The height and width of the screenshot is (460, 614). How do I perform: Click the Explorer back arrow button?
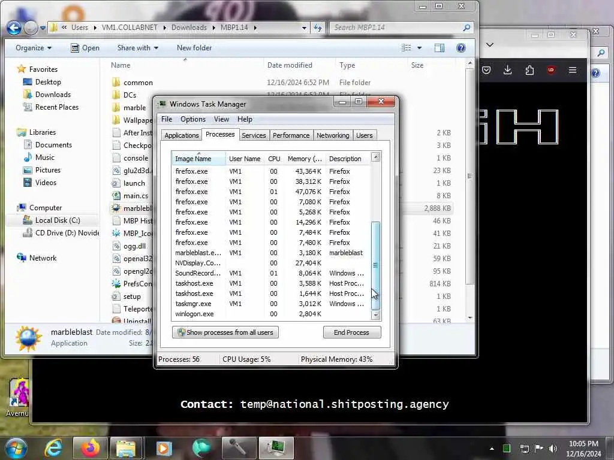(x=14, y=28)
